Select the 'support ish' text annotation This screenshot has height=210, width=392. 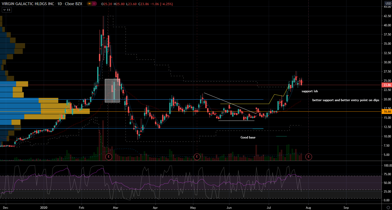click(310, 91)
